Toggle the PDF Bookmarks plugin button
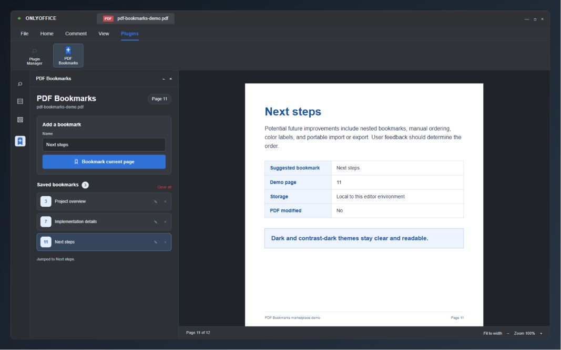Screen dimensions: 561x350 point(68,56)
